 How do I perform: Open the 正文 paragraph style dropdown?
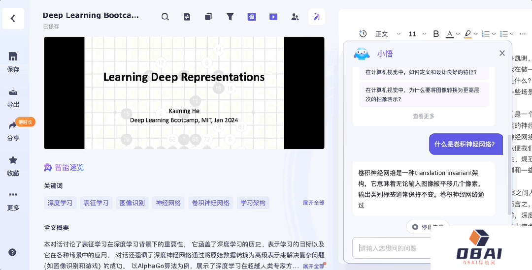387,34
